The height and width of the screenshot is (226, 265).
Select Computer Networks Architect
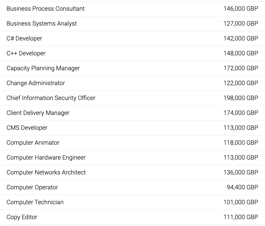click(46, 173)
